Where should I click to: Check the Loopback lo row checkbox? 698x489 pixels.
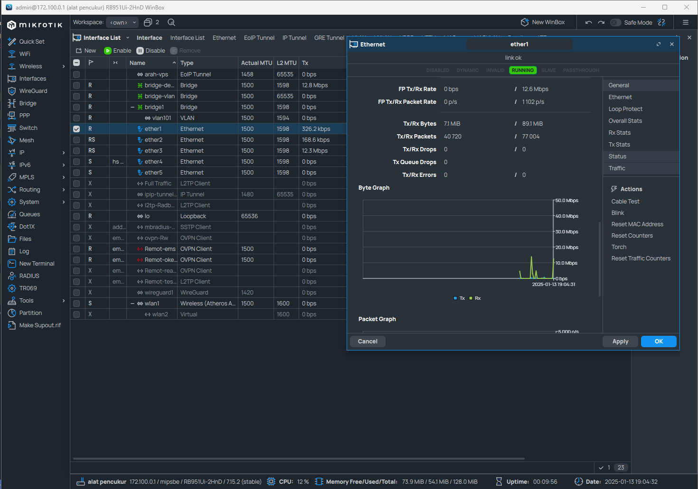[76, 216]
